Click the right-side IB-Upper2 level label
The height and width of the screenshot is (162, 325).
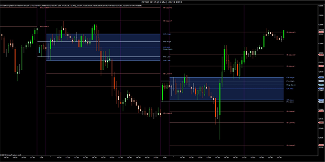291,55
